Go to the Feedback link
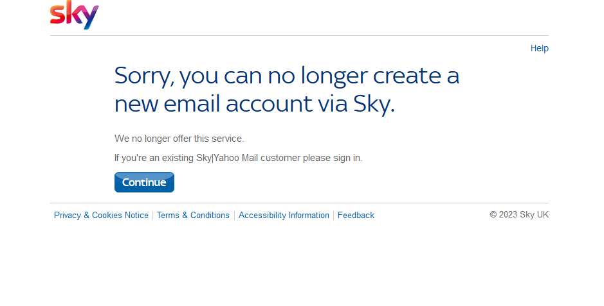 pos(356,216)
